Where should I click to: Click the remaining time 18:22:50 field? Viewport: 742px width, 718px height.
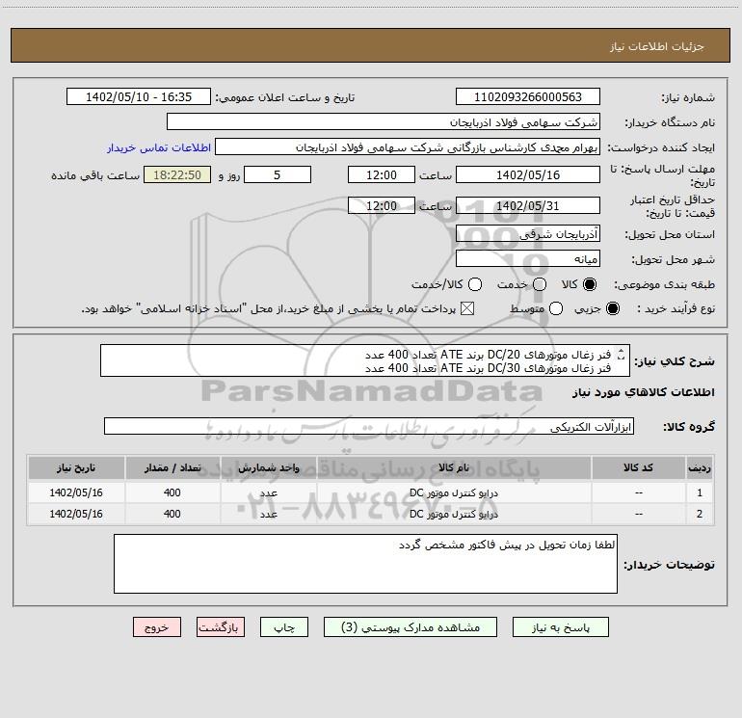pos(177,174)
